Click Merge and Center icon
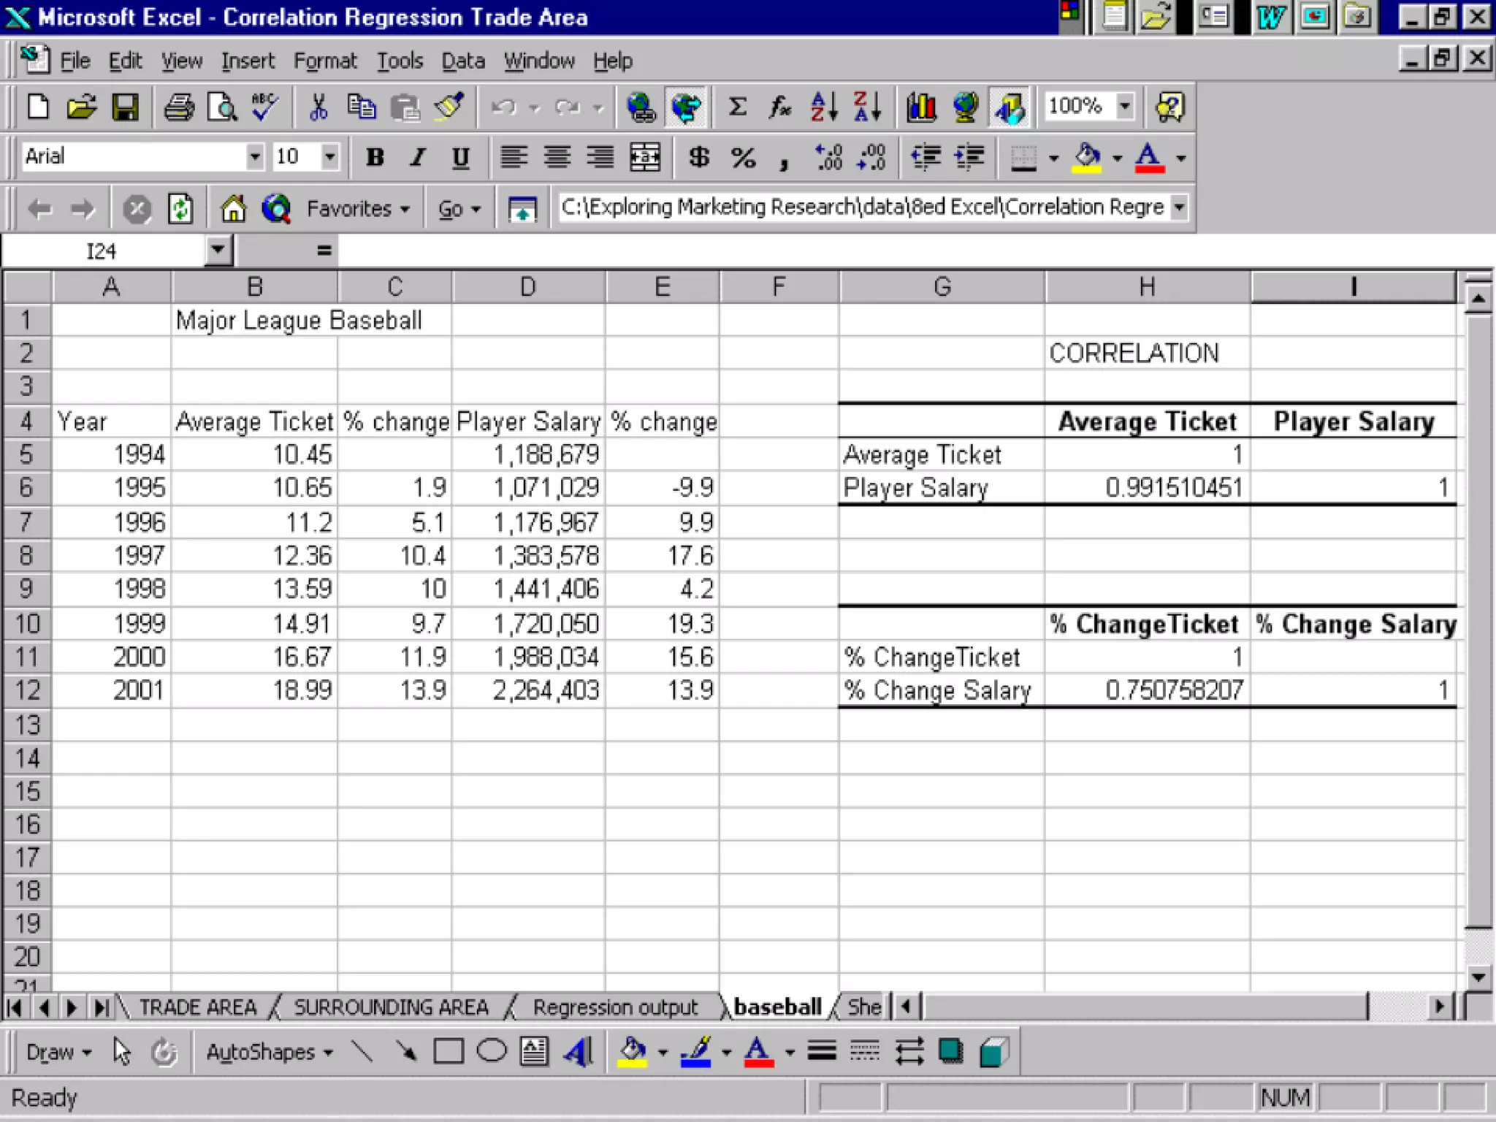1496x1122 pixels. [x=645, y=157]
